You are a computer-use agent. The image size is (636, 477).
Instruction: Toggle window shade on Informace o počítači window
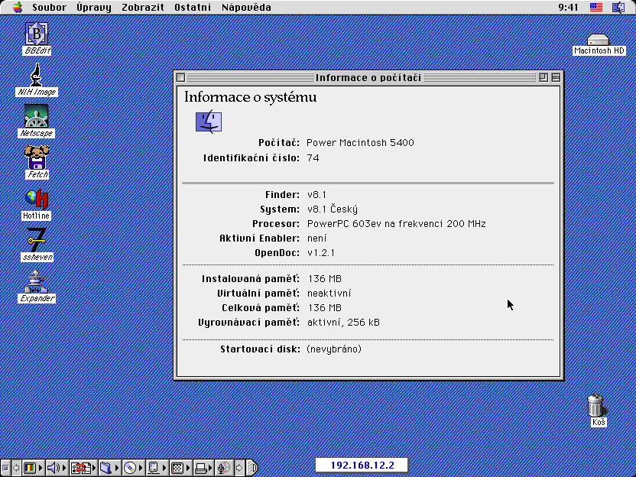(556, 77)
